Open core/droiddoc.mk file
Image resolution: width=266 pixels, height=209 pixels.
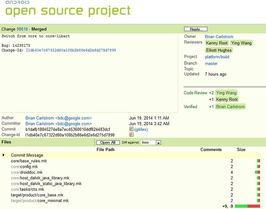27,172
